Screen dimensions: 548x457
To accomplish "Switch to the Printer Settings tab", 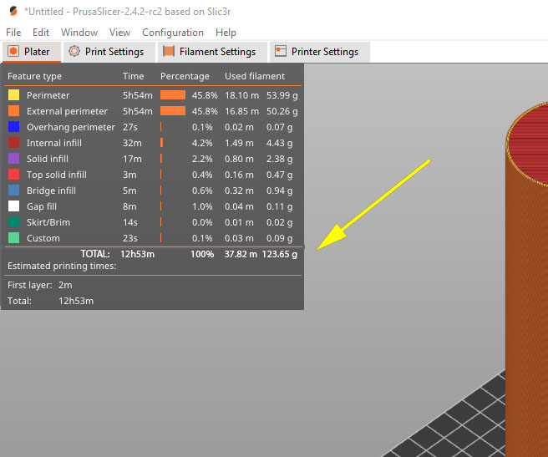I will click(x=320, y=52).
